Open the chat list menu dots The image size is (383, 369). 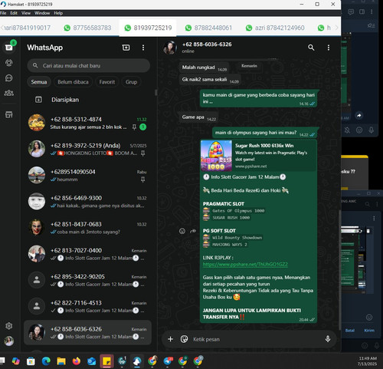coord(143,48)
